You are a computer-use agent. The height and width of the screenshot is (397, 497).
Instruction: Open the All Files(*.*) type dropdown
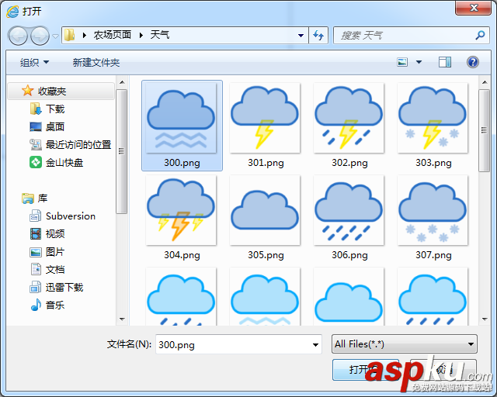404,344
